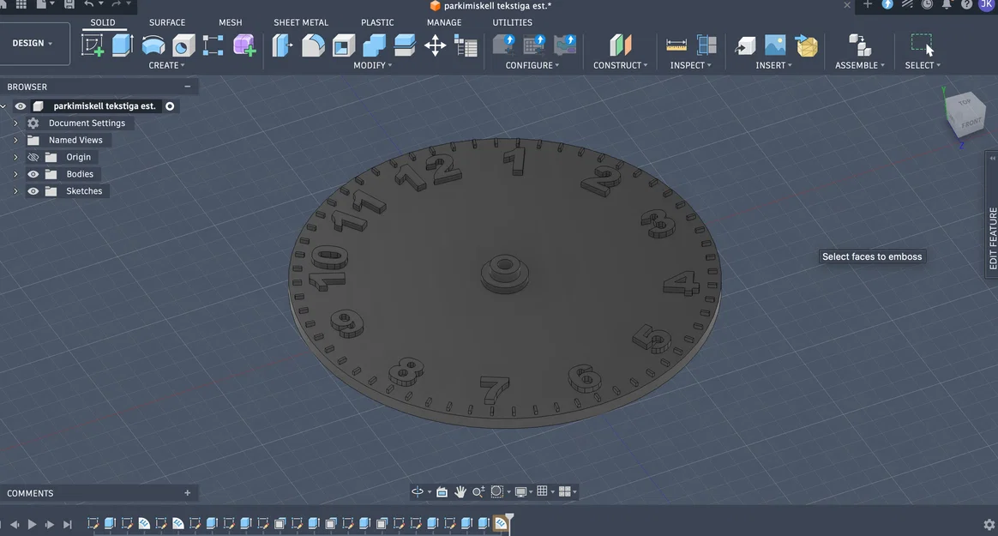Open the SHEET METAL tab
The image size is (998, 536).
pyautogui.click(x=301, y=22)
